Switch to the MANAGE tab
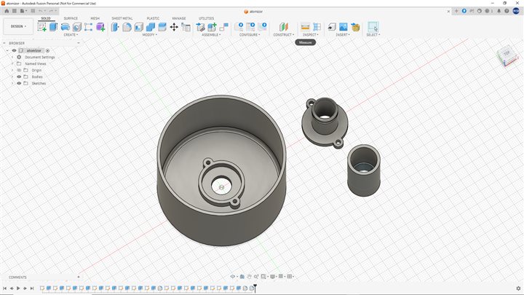 [x=179, y=18]
